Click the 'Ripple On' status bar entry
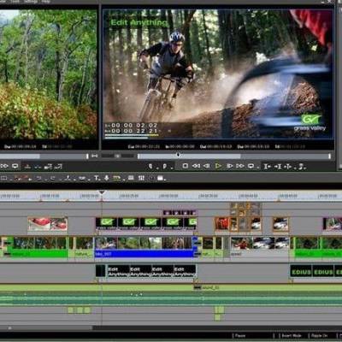This screenshot has width=342, height=342. point(320,336)
